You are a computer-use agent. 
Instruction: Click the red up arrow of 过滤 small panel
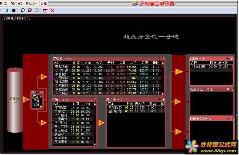42,93
